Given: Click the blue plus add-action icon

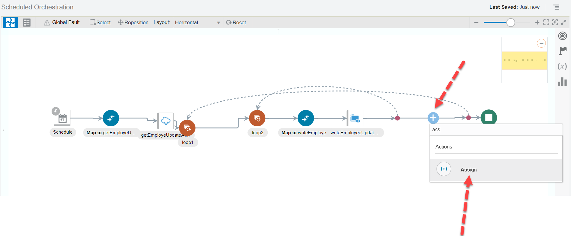Looking at the screenshot, I should 433,118.
